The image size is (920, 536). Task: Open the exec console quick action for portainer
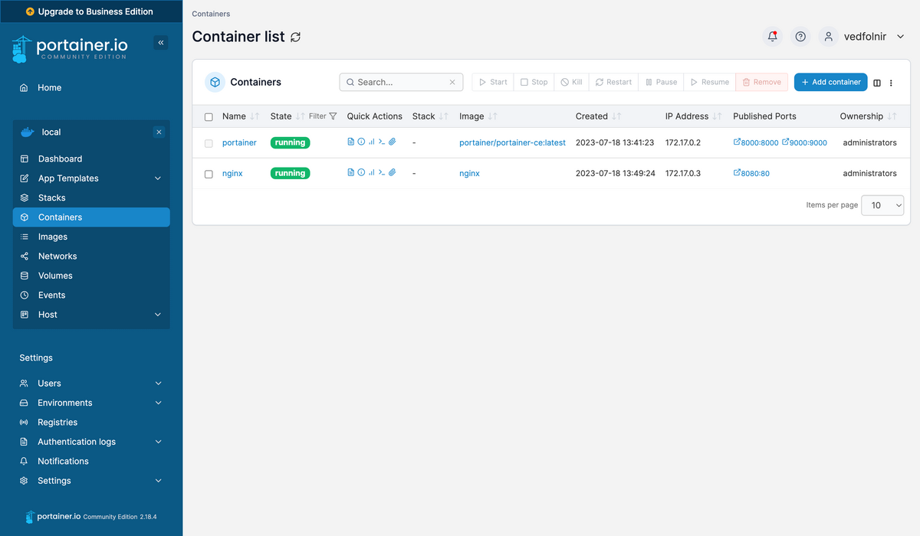pyautogui.click(x=382, y=142)
